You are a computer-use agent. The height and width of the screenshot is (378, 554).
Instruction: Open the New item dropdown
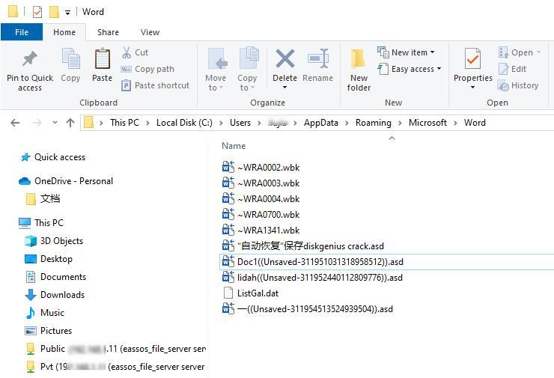click(x=406, y=52)
